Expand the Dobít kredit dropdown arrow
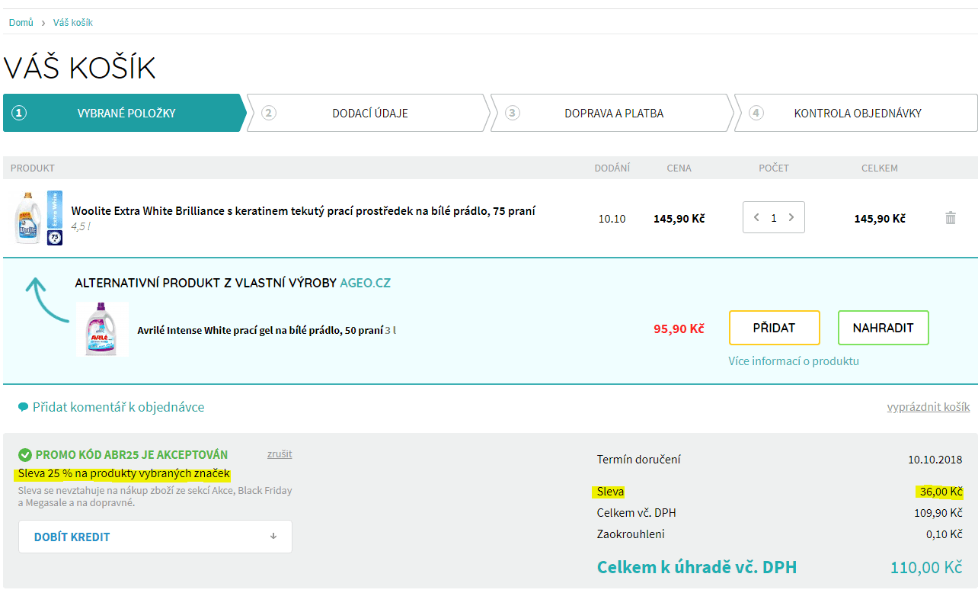This screenshot has width=978, height=593. pyautogui.click(x=273, y=537)
